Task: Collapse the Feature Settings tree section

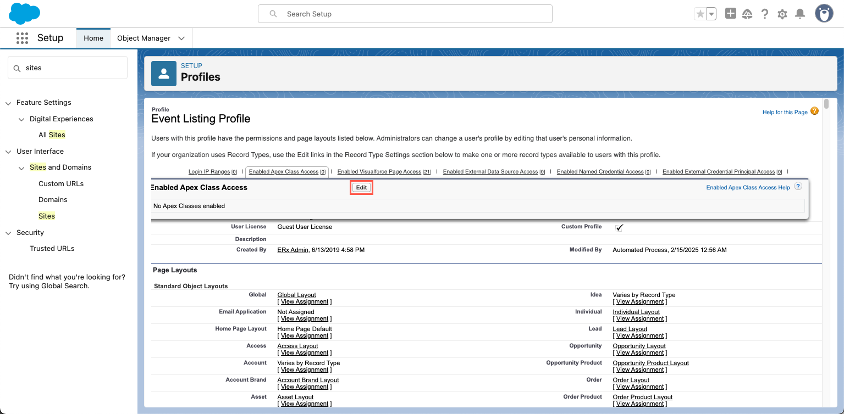Action: 8,103
